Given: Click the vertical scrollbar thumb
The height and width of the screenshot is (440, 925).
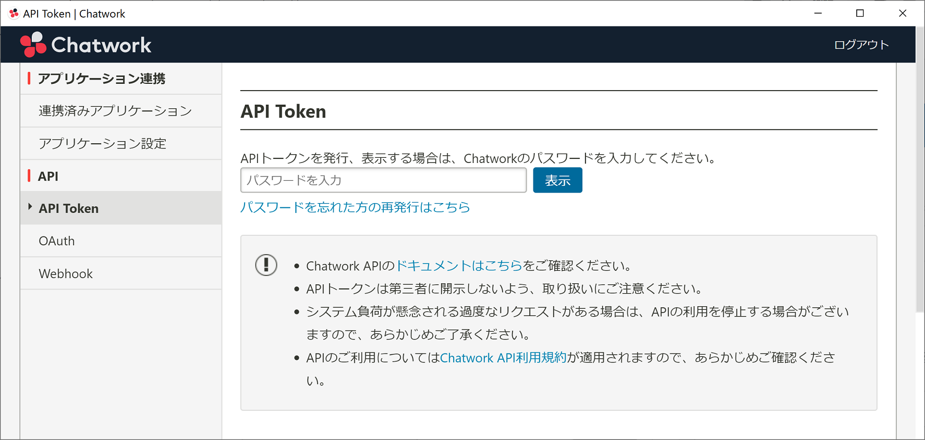Looking at the screenshot, I should point(920,169).
